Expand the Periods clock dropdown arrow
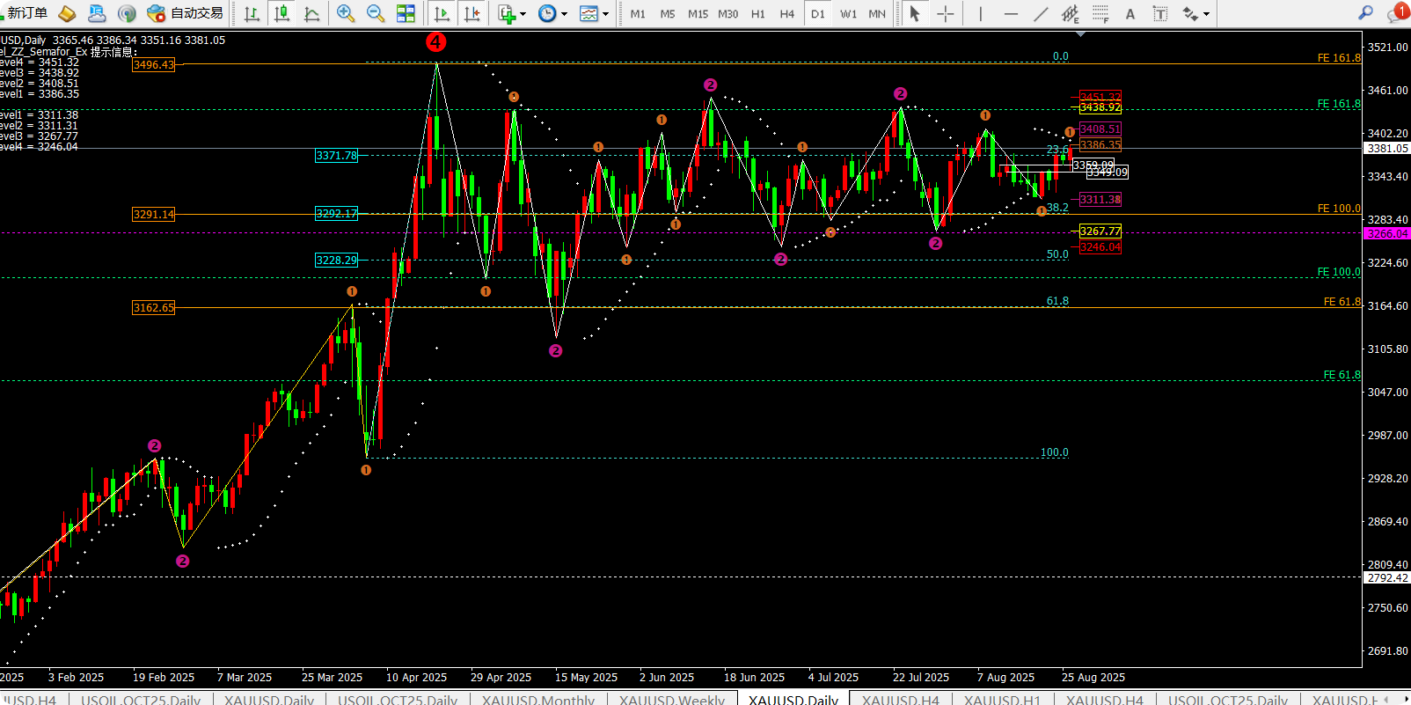Screen dimensions: 1411x705 [564, 14]
